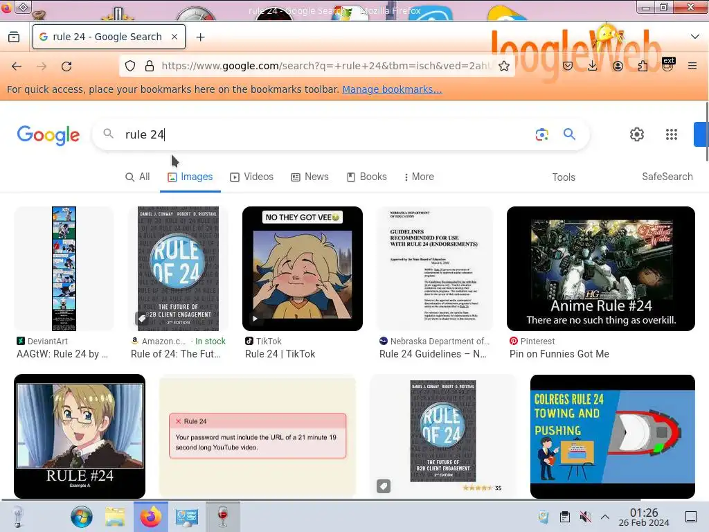Switch to the News tab
Viewport: 709px width, 532px height.
[x=309, y=177]
